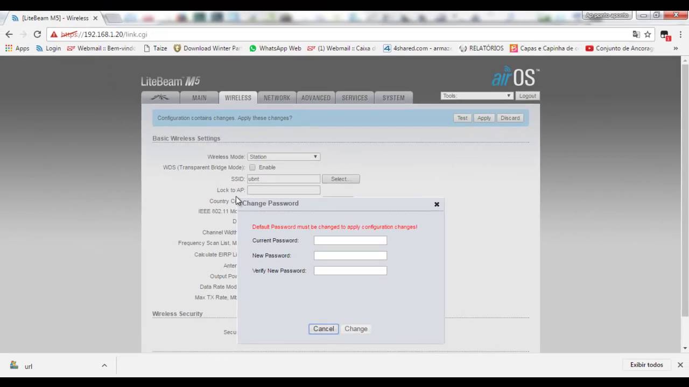
Task: Open the Chrome three-dot menu
Action: coord(680,34)
